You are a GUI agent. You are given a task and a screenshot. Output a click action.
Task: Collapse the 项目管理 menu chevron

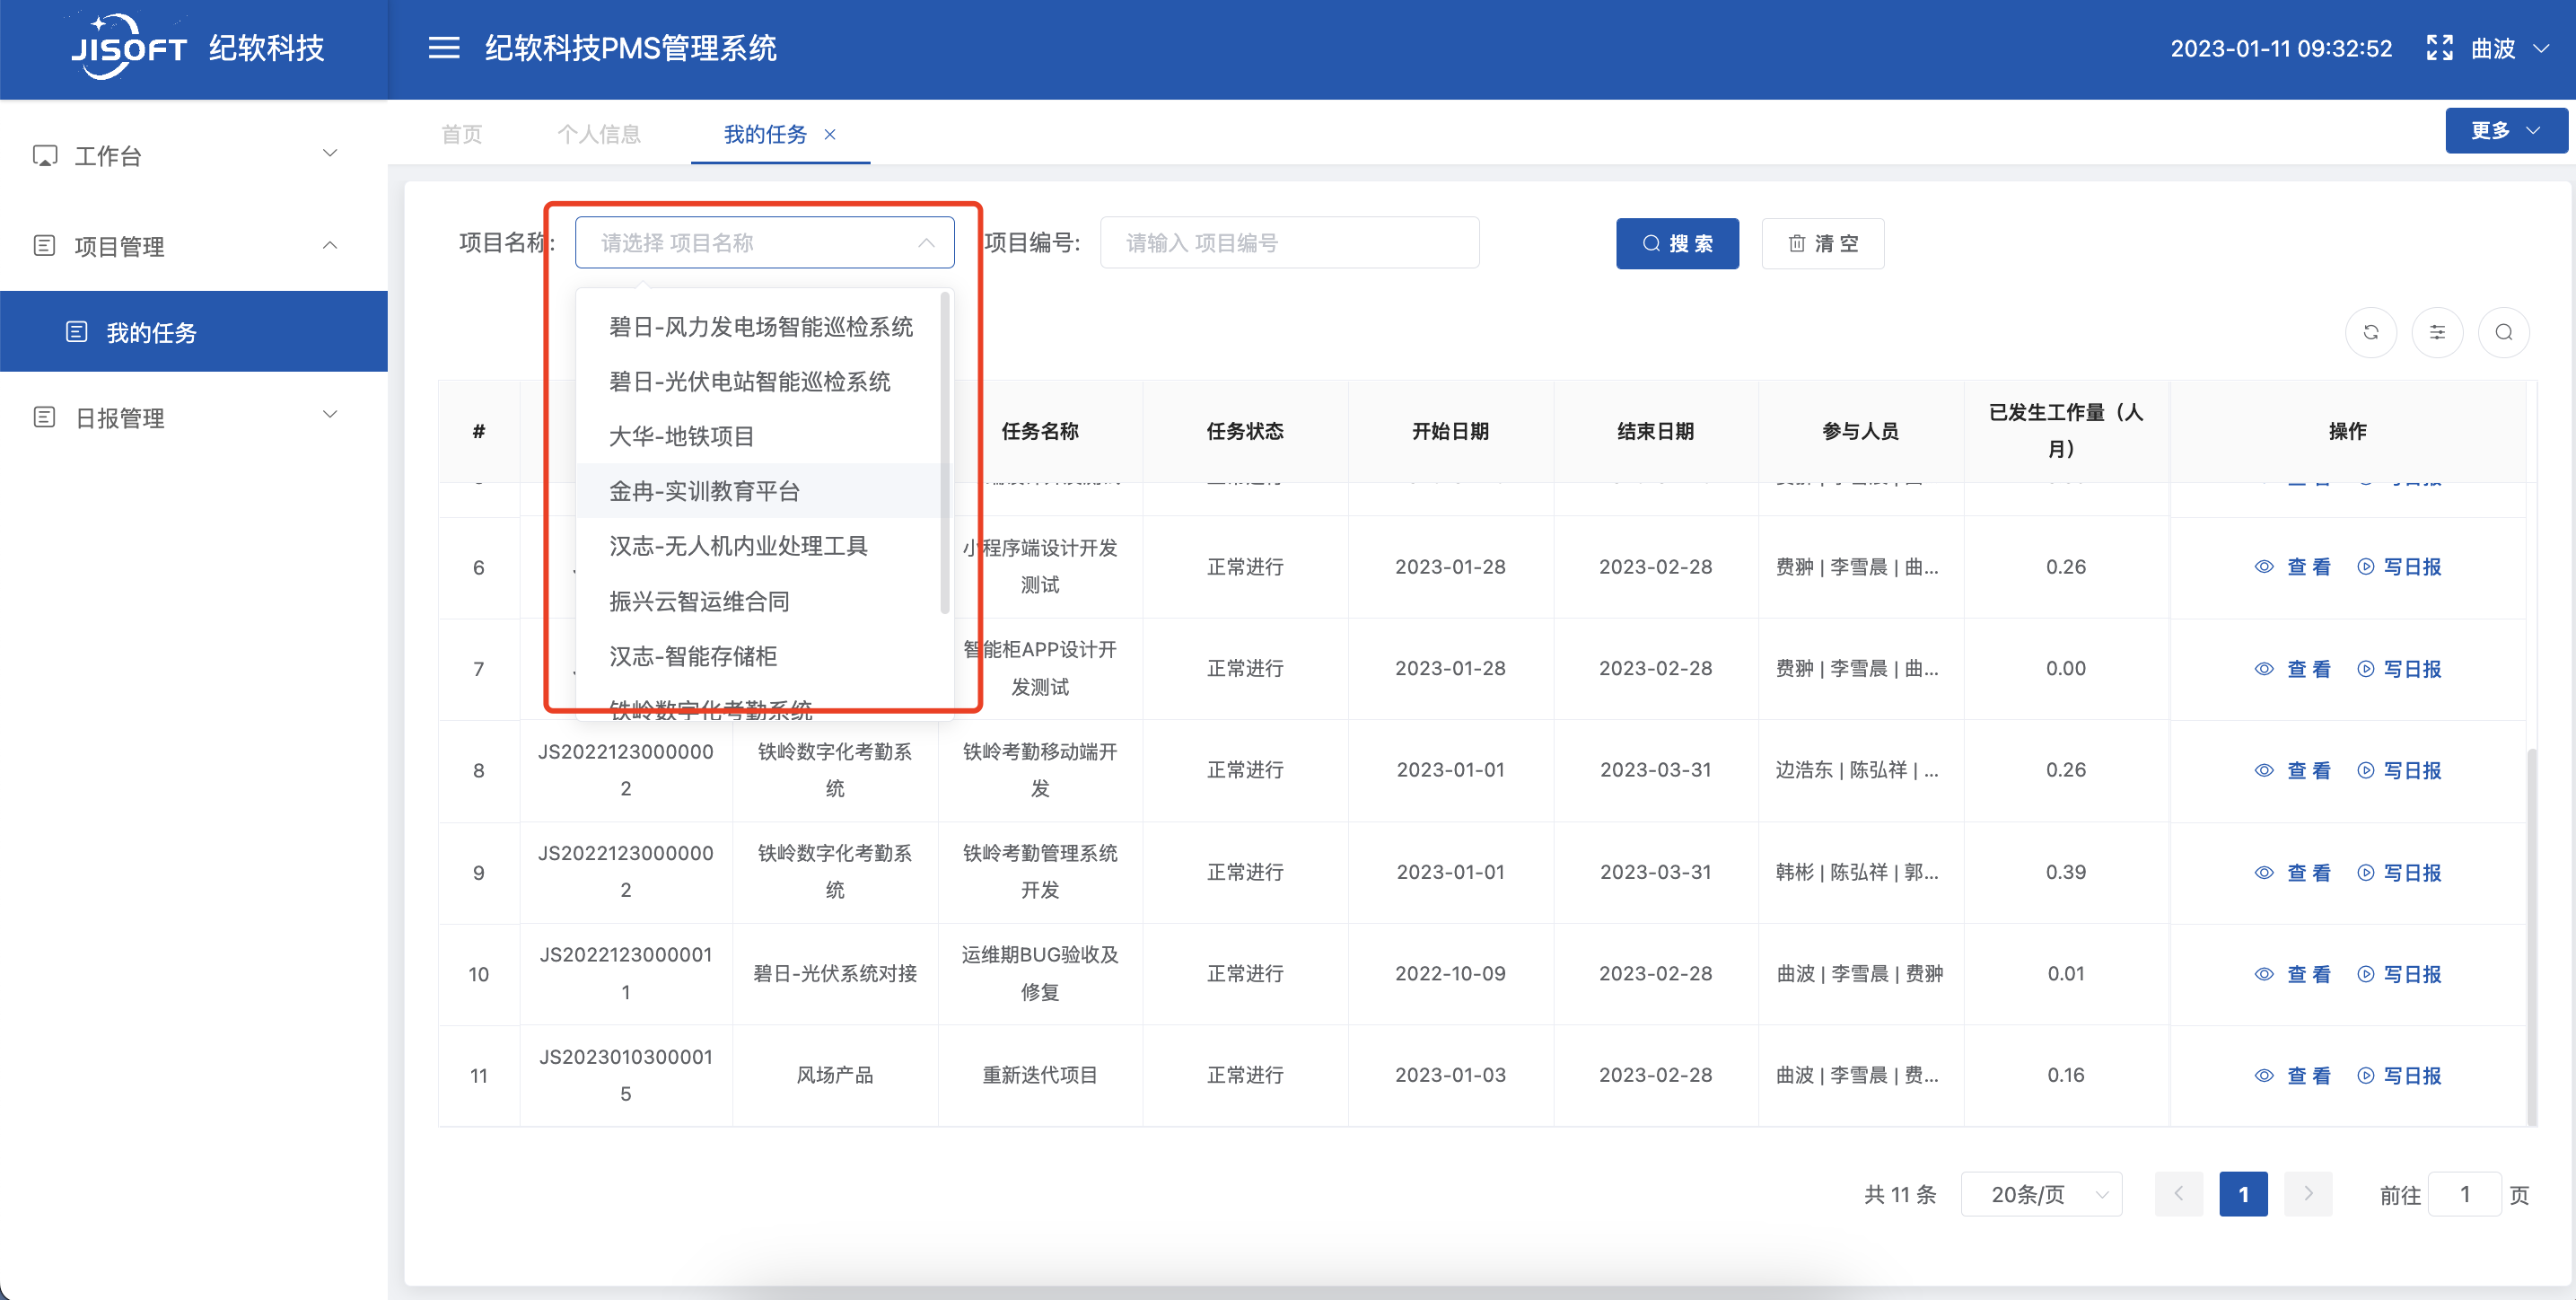[330, 245]
